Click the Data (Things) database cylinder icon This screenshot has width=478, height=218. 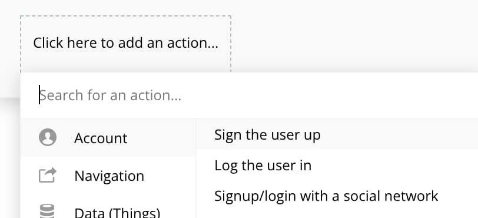point(47,212)
